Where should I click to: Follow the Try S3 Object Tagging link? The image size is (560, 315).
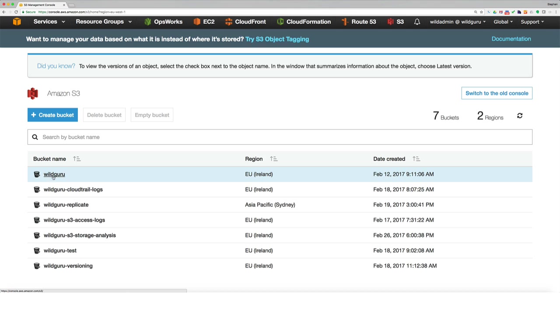pyautogui.click(x=277, y=39)
